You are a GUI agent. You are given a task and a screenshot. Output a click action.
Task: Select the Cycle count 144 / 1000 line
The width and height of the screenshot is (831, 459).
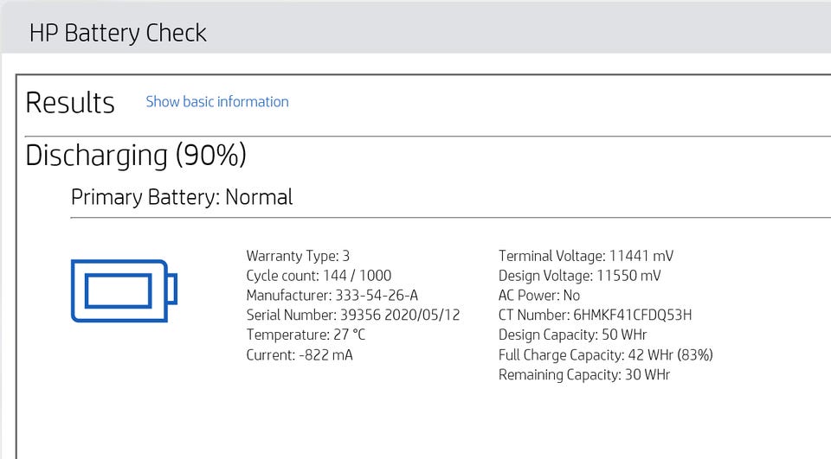[319, 276]
